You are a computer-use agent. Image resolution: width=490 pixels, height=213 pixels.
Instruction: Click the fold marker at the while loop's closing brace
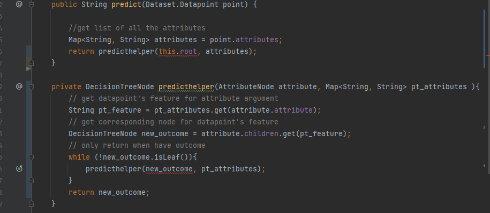point(31,180)
